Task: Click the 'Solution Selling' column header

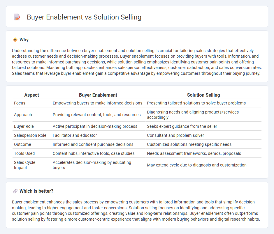Action: click(x=203, y=95)
